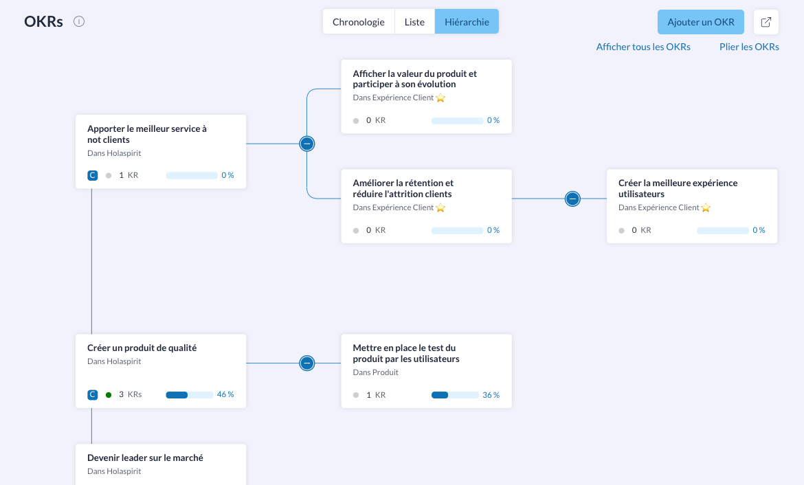Click the Ajouter un OKR button

click(701, 22)
